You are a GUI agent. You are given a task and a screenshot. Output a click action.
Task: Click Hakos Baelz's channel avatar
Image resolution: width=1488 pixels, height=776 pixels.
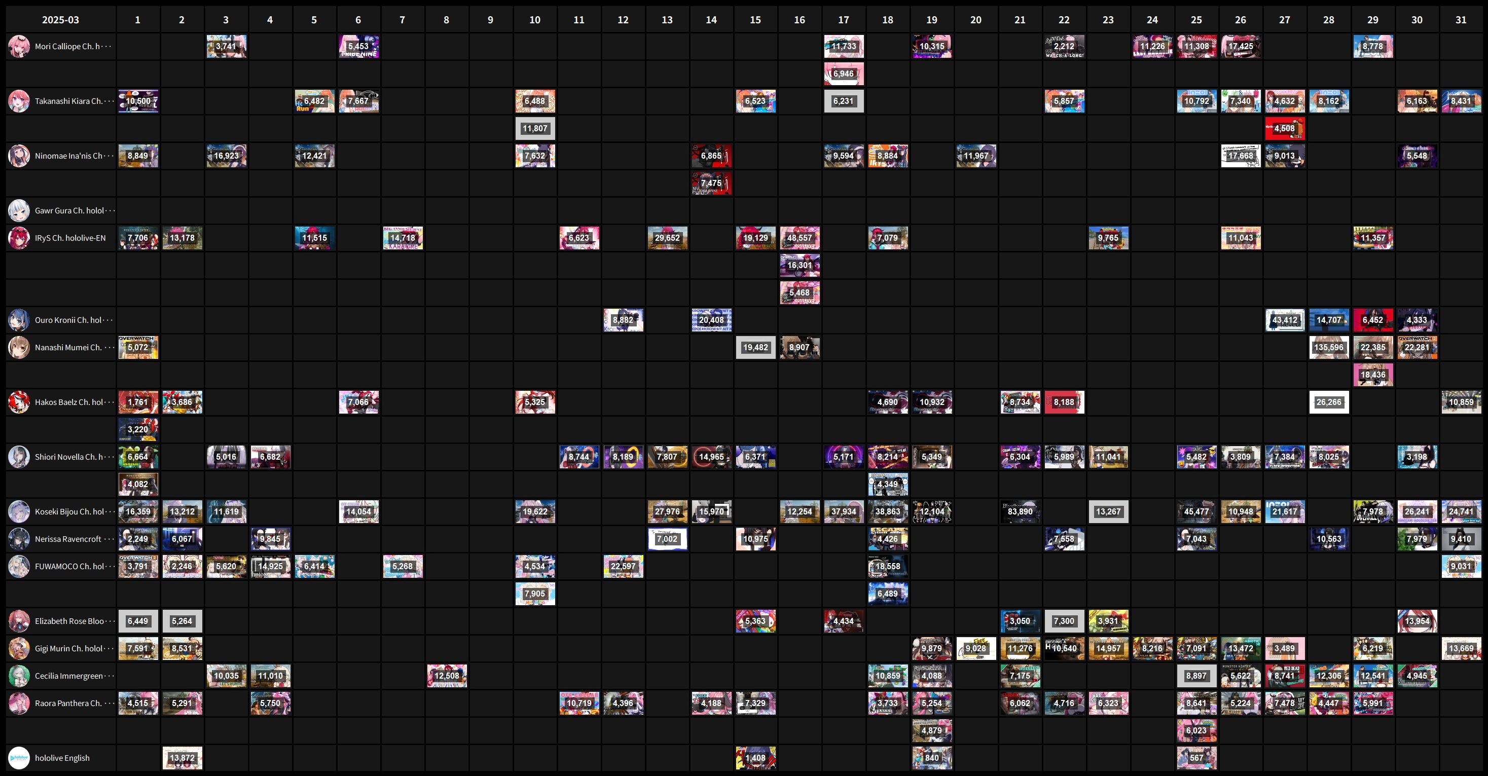[18, 402]
